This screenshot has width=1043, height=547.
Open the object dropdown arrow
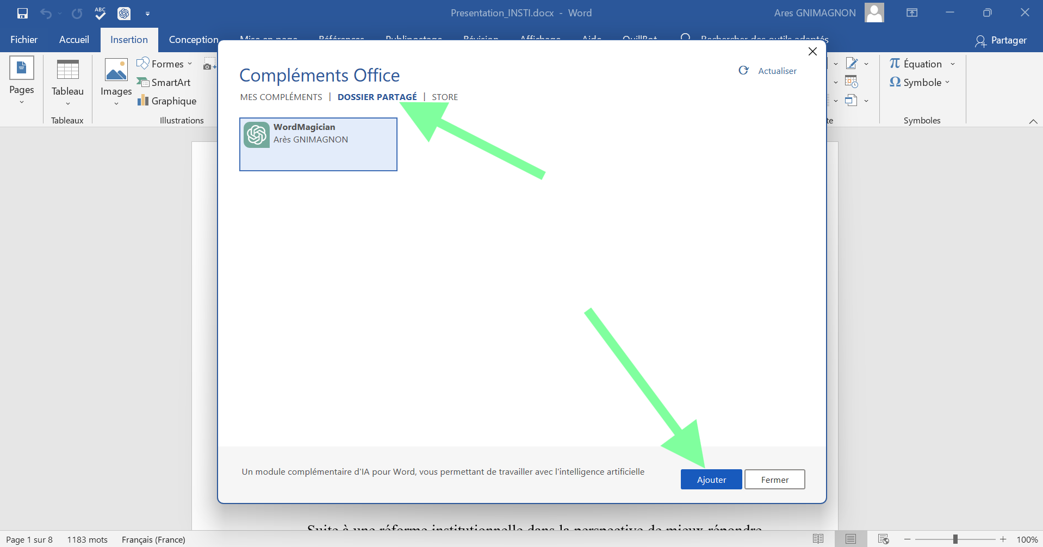866,101
